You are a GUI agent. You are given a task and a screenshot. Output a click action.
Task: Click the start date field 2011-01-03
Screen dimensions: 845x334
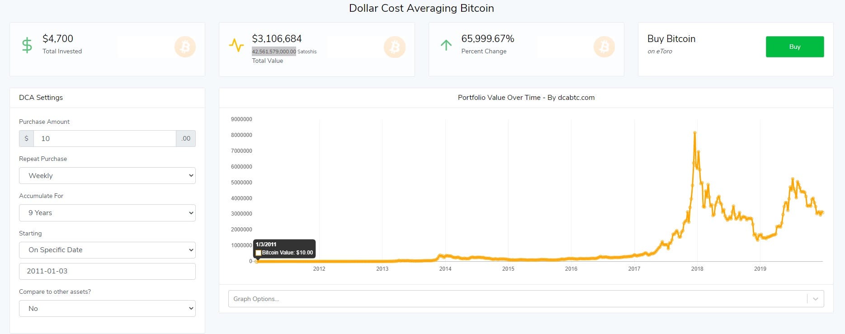[107, 271]
